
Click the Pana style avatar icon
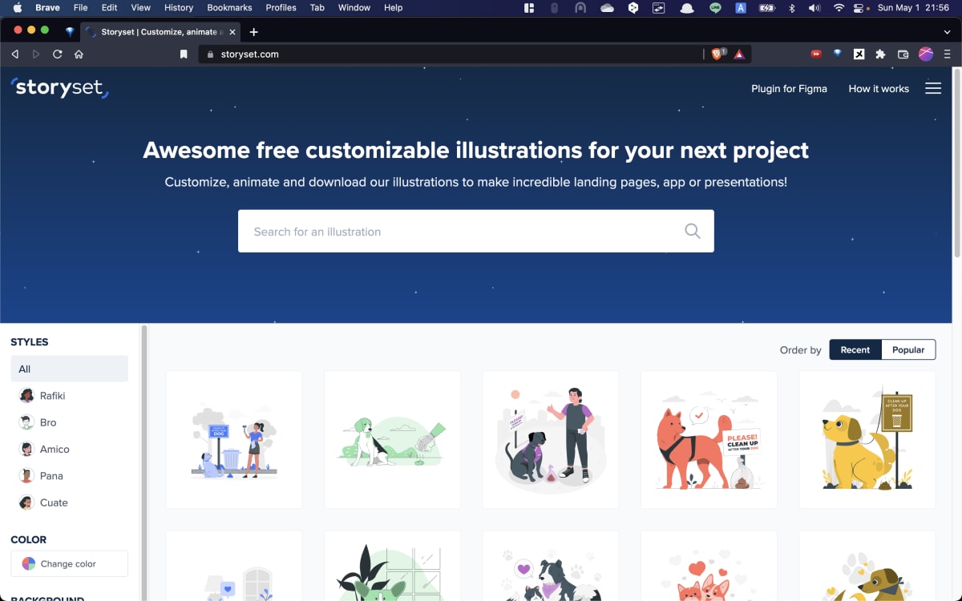(26, 476)
